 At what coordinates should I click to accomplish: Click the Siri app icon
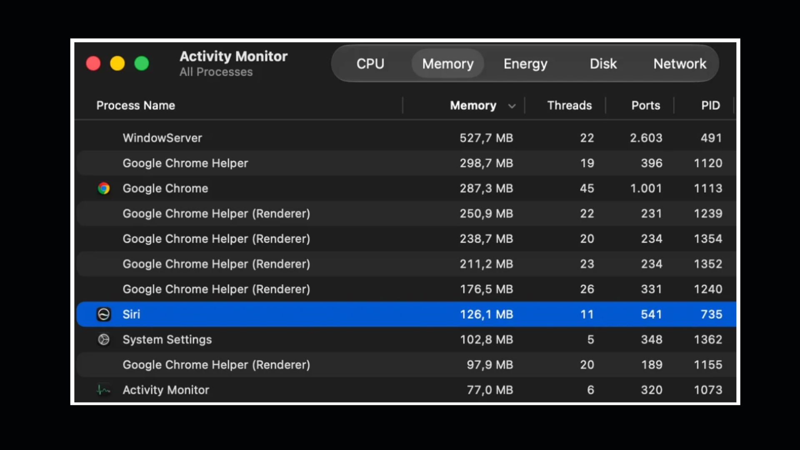click(104, 314)
